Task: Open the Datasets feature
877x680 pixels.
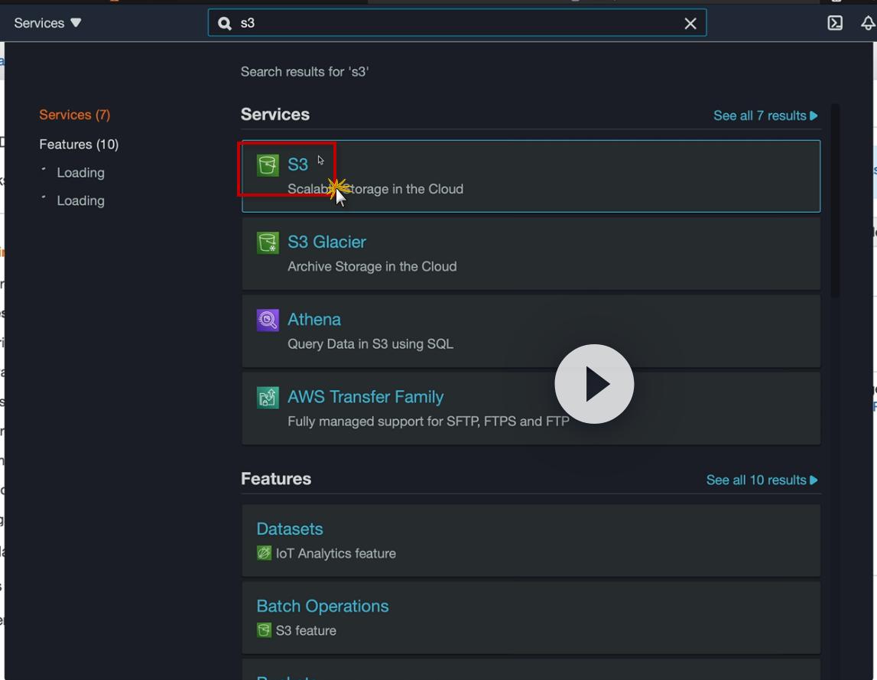Action: (x=290, y=529)
